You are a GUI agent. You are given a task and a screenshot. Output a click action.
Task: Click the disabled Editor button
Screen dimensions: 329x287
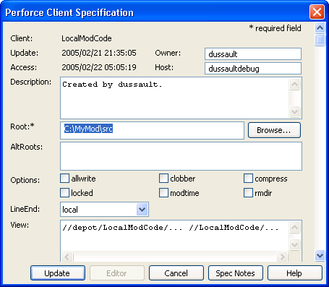pos(117,273)
